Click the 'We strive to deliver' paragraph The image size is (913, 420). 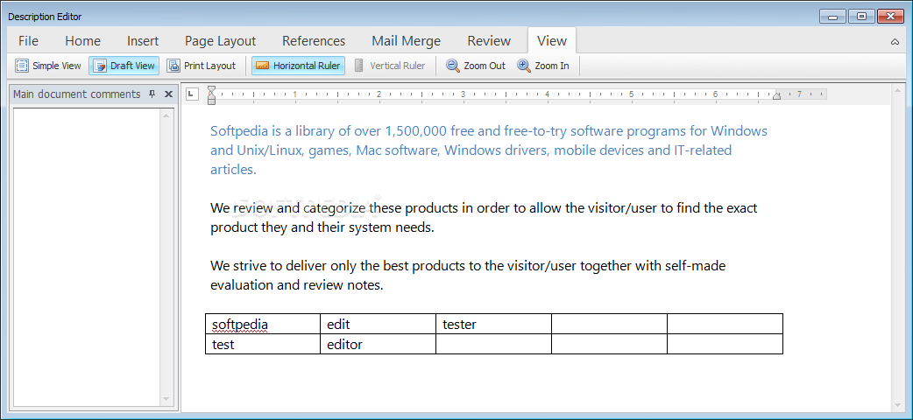468,275
